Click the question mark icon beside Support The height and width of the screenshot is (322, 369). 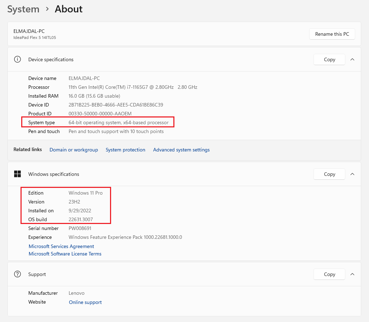(x=17, y=274)
